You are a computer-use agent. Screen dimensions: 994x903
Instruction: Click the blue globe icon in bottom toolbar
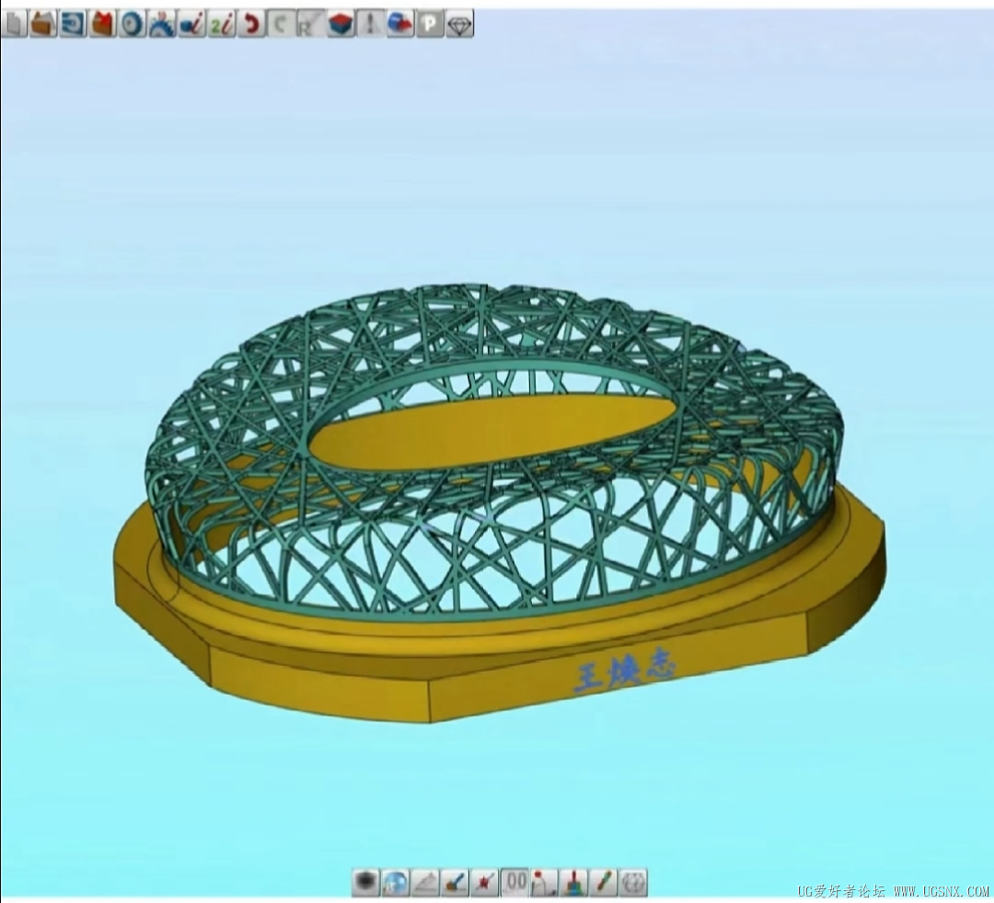point(396,882)
